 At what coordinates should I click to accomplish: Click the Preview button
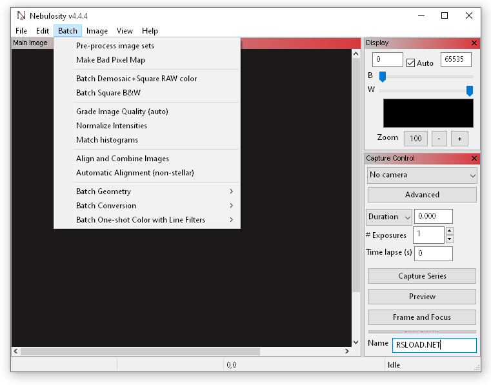(x=422, y=297)
